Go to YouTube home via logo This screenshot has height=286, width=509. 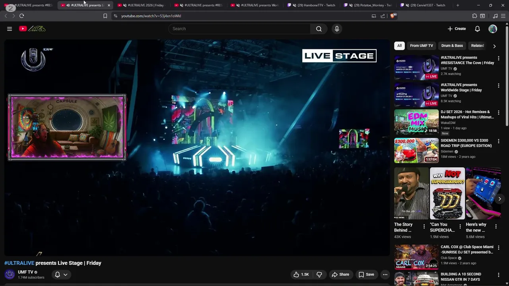click(x=32, y=29)
